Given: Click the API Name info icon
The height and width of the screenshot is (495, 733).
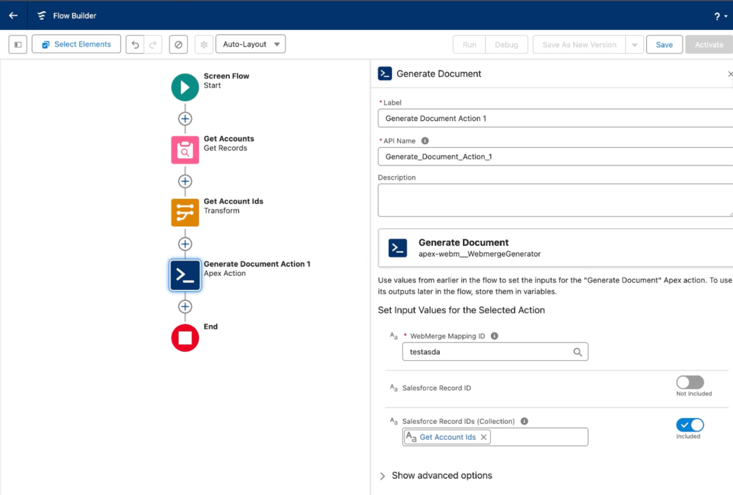Looking at the screenshot, I should pos(425,141).
